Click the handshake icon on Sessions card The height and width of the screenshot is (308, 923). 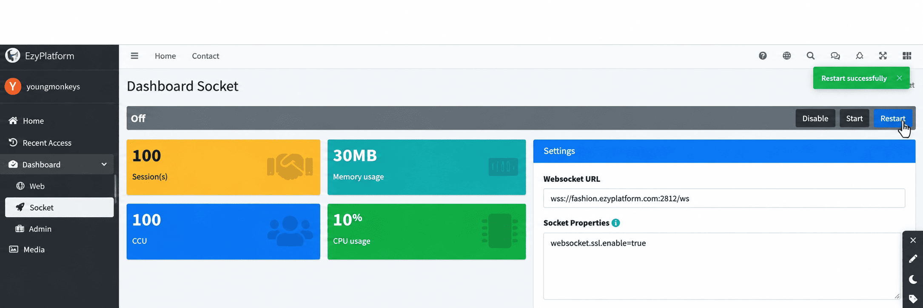[290, 166]
